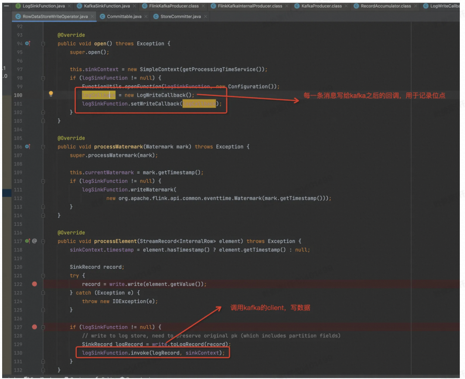This screenshot has height=379, width=465.
Task: Click logSinkFunction.invoke on line 130
Action: tap(115, 353)
